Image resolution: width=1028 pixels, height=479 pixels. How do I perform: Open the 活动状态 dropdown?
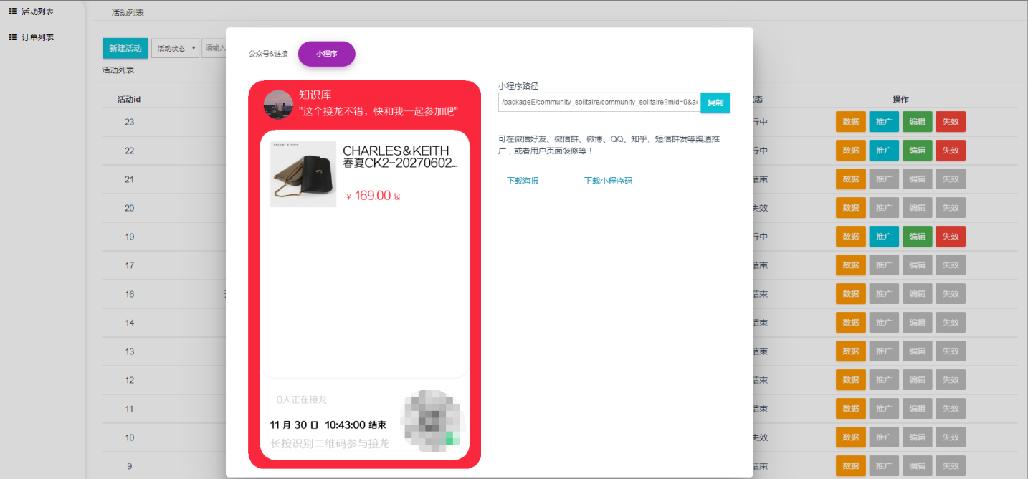pos(175,48)
